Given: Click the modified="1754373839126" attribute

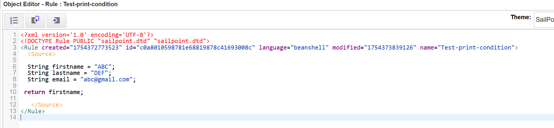Looking at the screenshot, I should click(374, 47).
